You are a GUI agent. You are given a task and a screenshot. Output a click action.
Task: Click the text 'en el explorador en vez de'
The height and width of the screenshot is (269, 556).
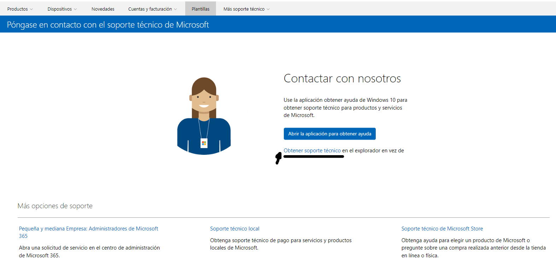coord(373,151)
